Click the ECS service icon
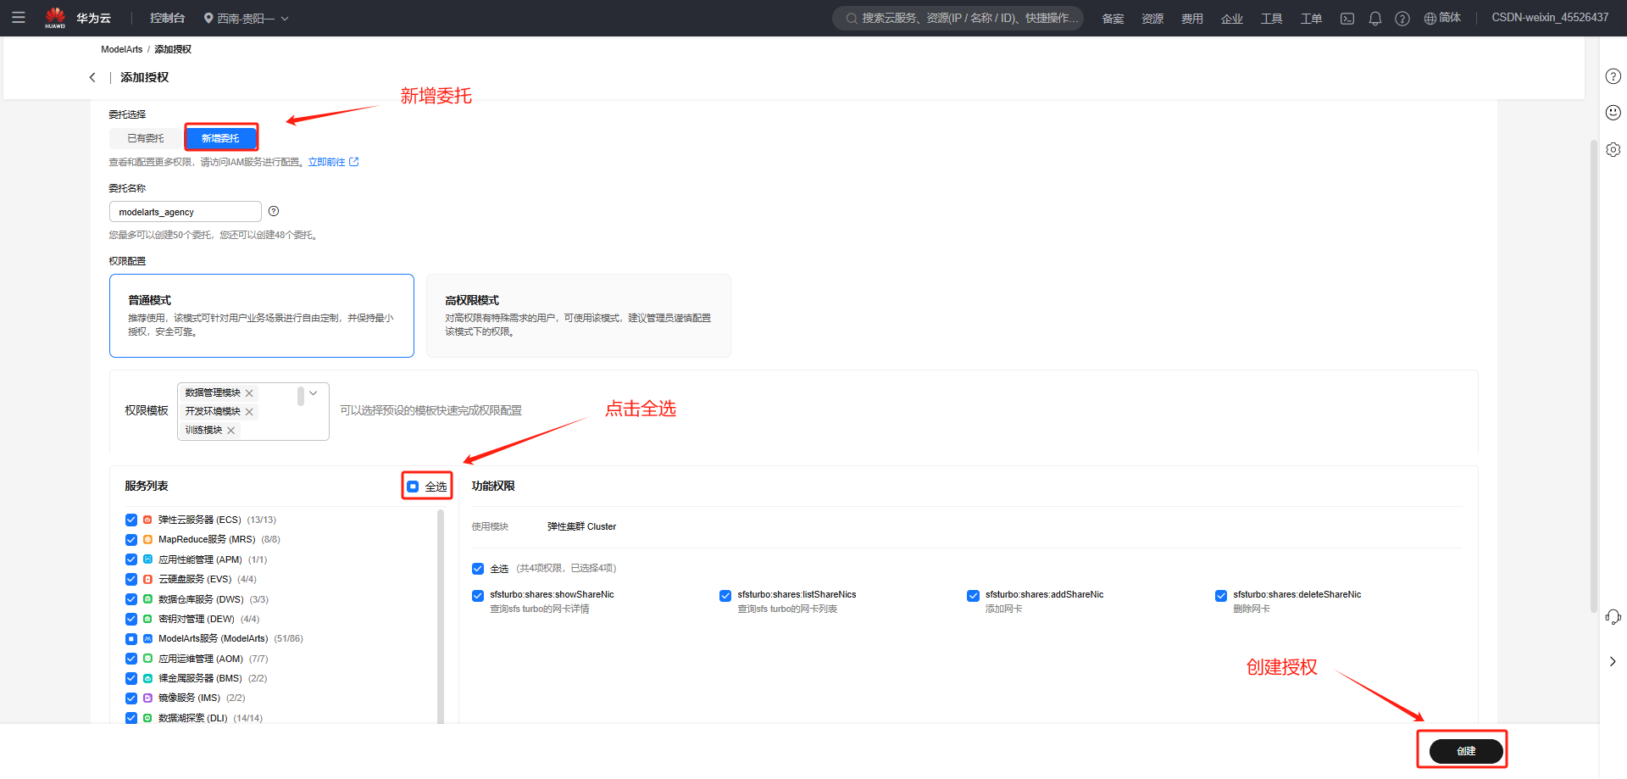Screen dimensions: 1627x779 [147, 520]
